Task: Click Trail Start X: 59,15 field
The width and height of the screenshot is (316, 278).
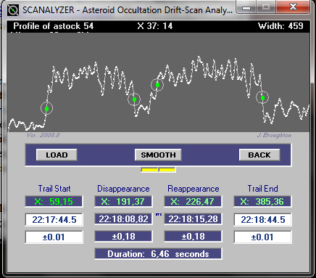Action: point(54,202)
